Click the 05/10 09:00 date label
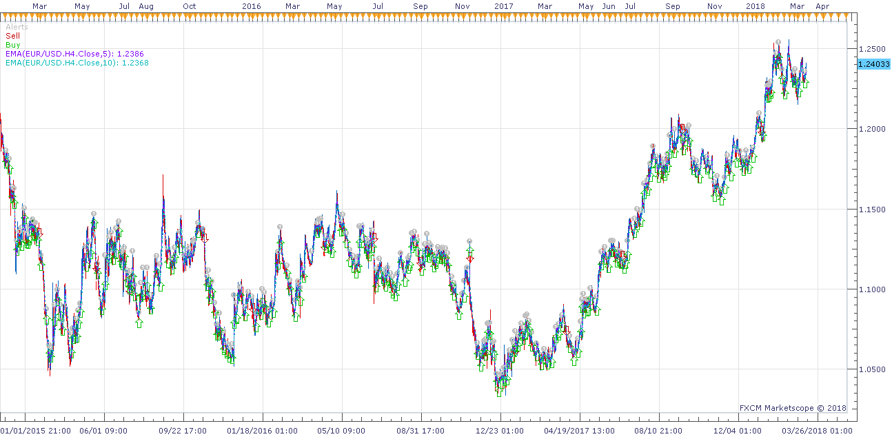Viewport: 892px width, 439px height. coord(341,431)
